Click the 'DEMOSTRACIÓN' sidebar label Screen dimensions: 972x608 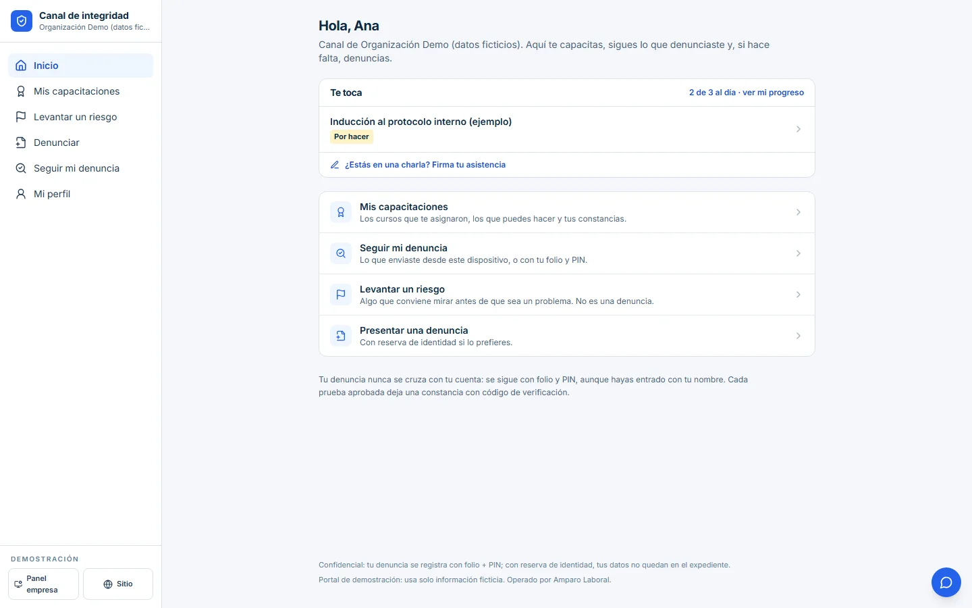[x=45, y=559]
